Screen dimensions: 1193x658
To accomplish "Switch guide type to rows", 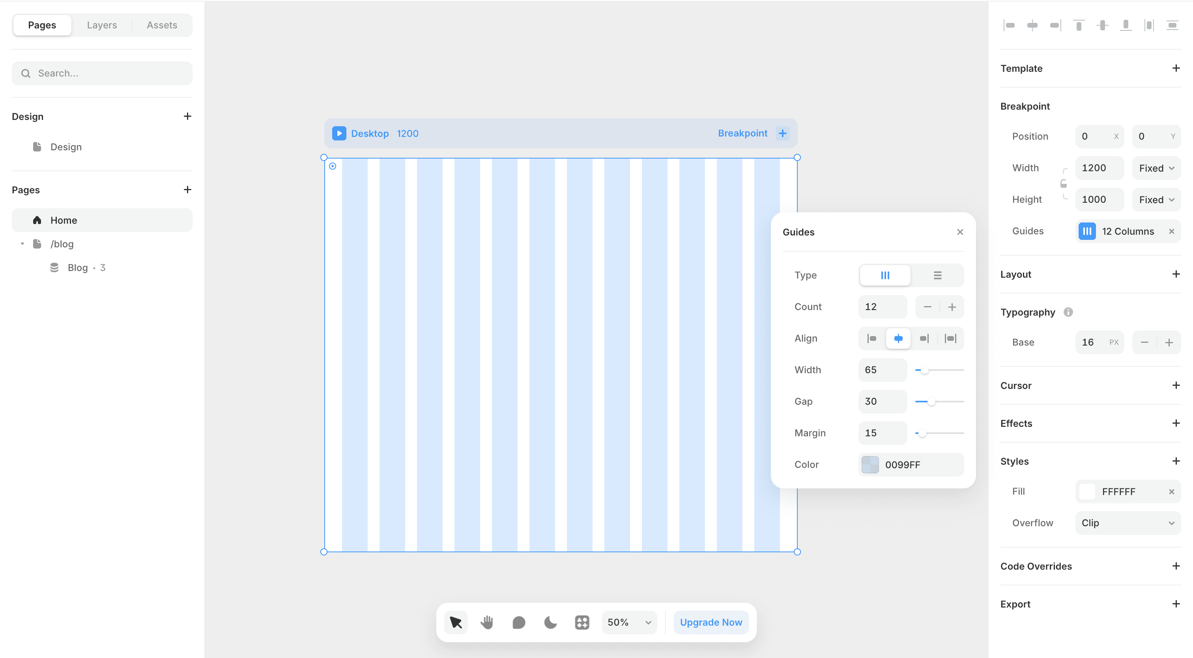I will click(x=937, y=275).
